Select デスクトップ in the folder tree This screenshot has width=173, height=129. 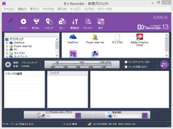click(x=16, y=39)
